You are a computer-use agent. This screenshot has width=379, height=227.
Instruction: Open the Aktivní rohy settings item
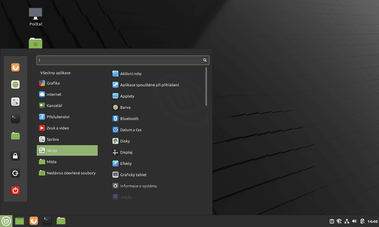click(x=131, y=74)
